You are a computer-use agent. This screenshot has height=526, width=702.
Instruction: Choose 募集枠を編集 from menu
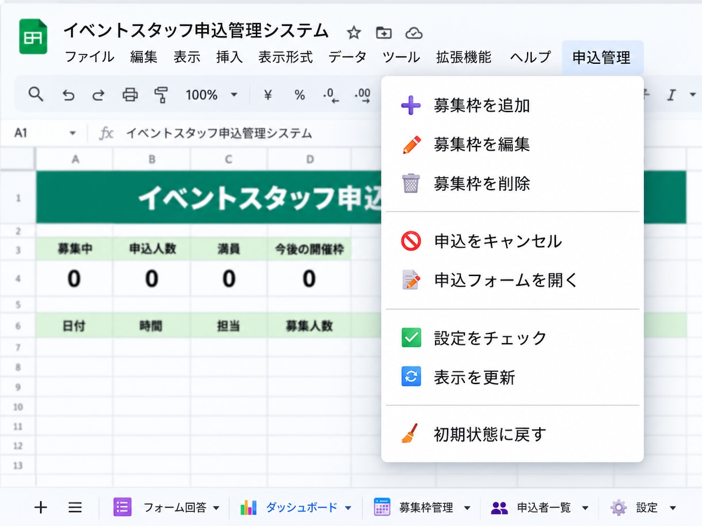click(x=512, y=145)
